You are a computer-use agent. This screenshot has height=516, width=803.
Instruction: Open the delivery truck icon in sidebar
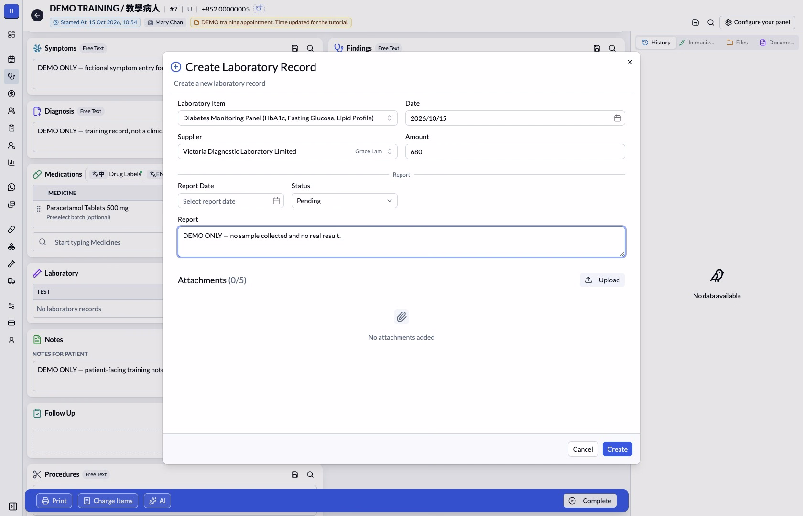[x=11, y=281]
